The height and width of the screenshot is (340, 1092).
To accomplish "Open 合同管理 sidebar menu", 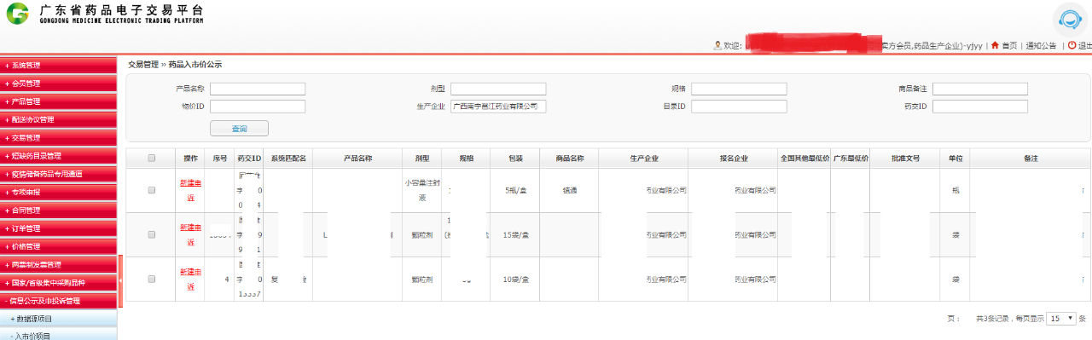I will (58, 210).
